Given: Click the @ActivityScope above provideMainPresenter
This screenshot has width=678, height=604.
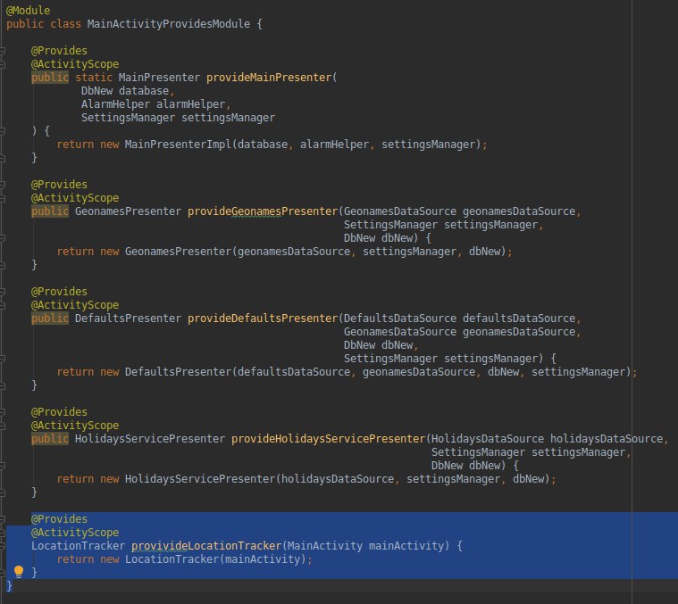Looking at the screenshot, I should click(75, 64).
